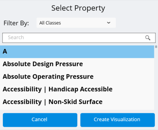Cancel the property selection dialog
The image size is (158, 130).
pyautogui.click(x=40, y=120)
